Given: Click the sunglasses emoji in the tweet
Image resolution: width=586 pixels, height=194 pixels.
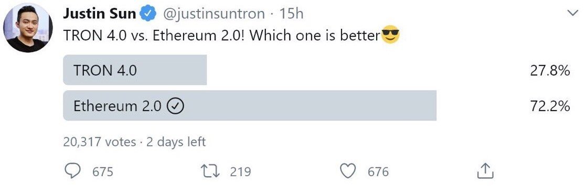Looking at the screenshot, I should (x=390, y=36).
